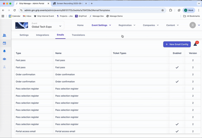Open the Grip Internal Event bookmark

point(44,16)
